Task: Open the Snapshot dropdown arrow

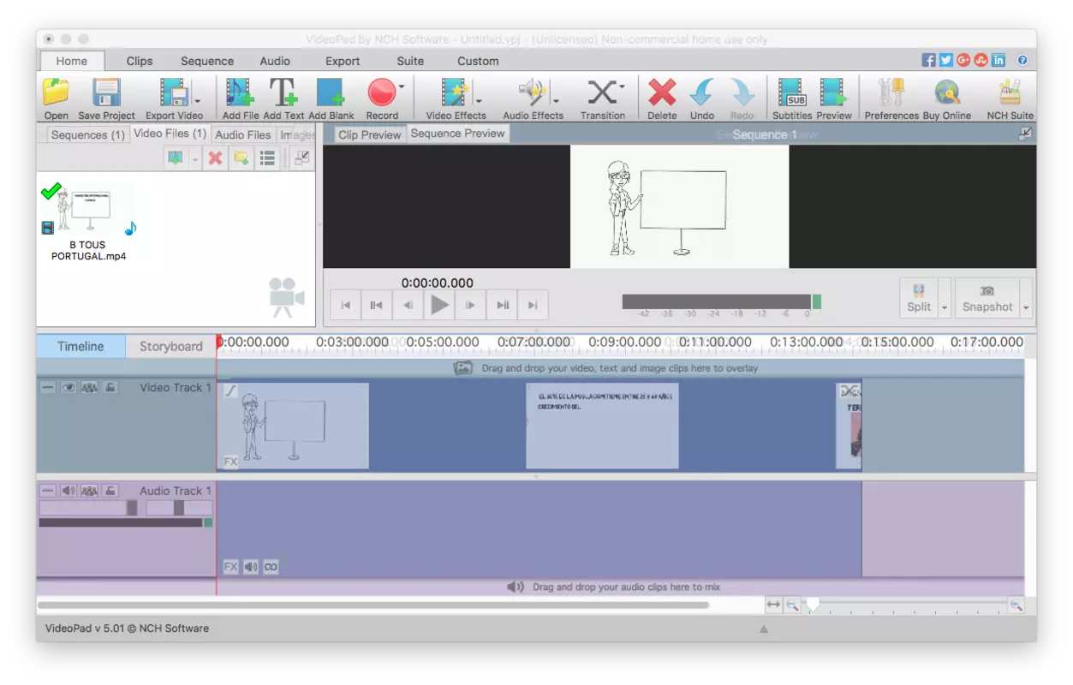Action: pos(1026,298)
